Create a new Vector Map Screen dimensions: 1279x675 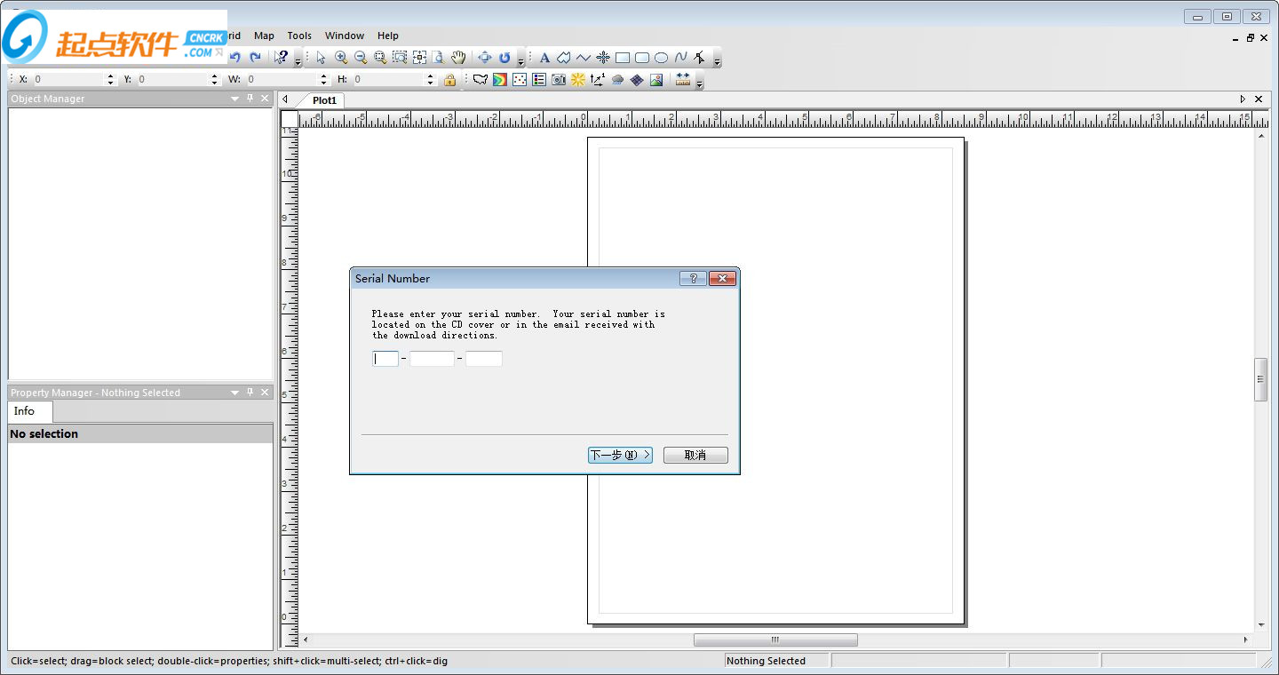pyautogui.click(x=598, y=80)
